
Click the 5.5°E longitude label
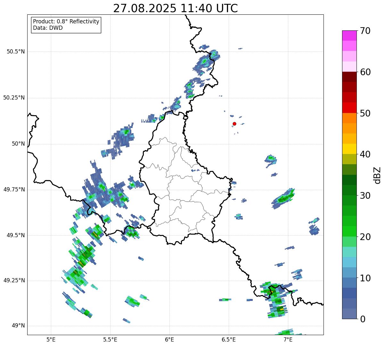tap(110, 339)
